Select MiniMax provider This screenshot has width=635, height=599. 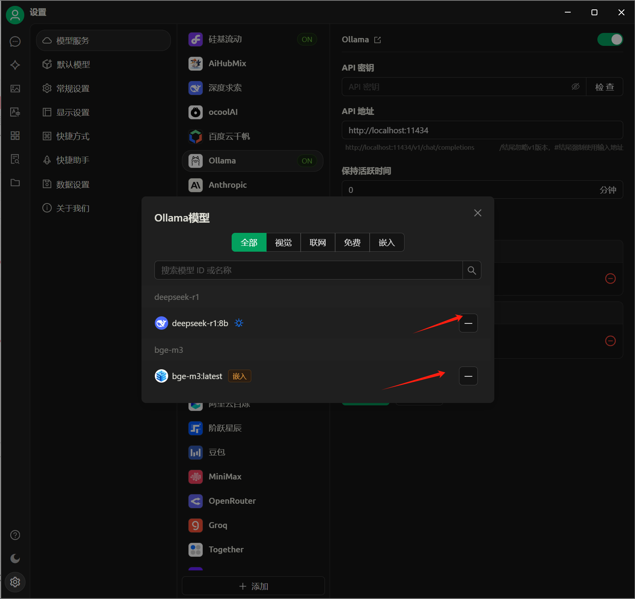[252, 477]
